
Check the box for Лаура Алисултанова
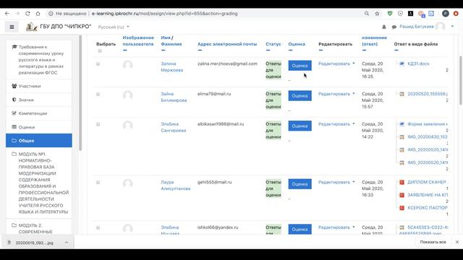[x=98, y=183]
